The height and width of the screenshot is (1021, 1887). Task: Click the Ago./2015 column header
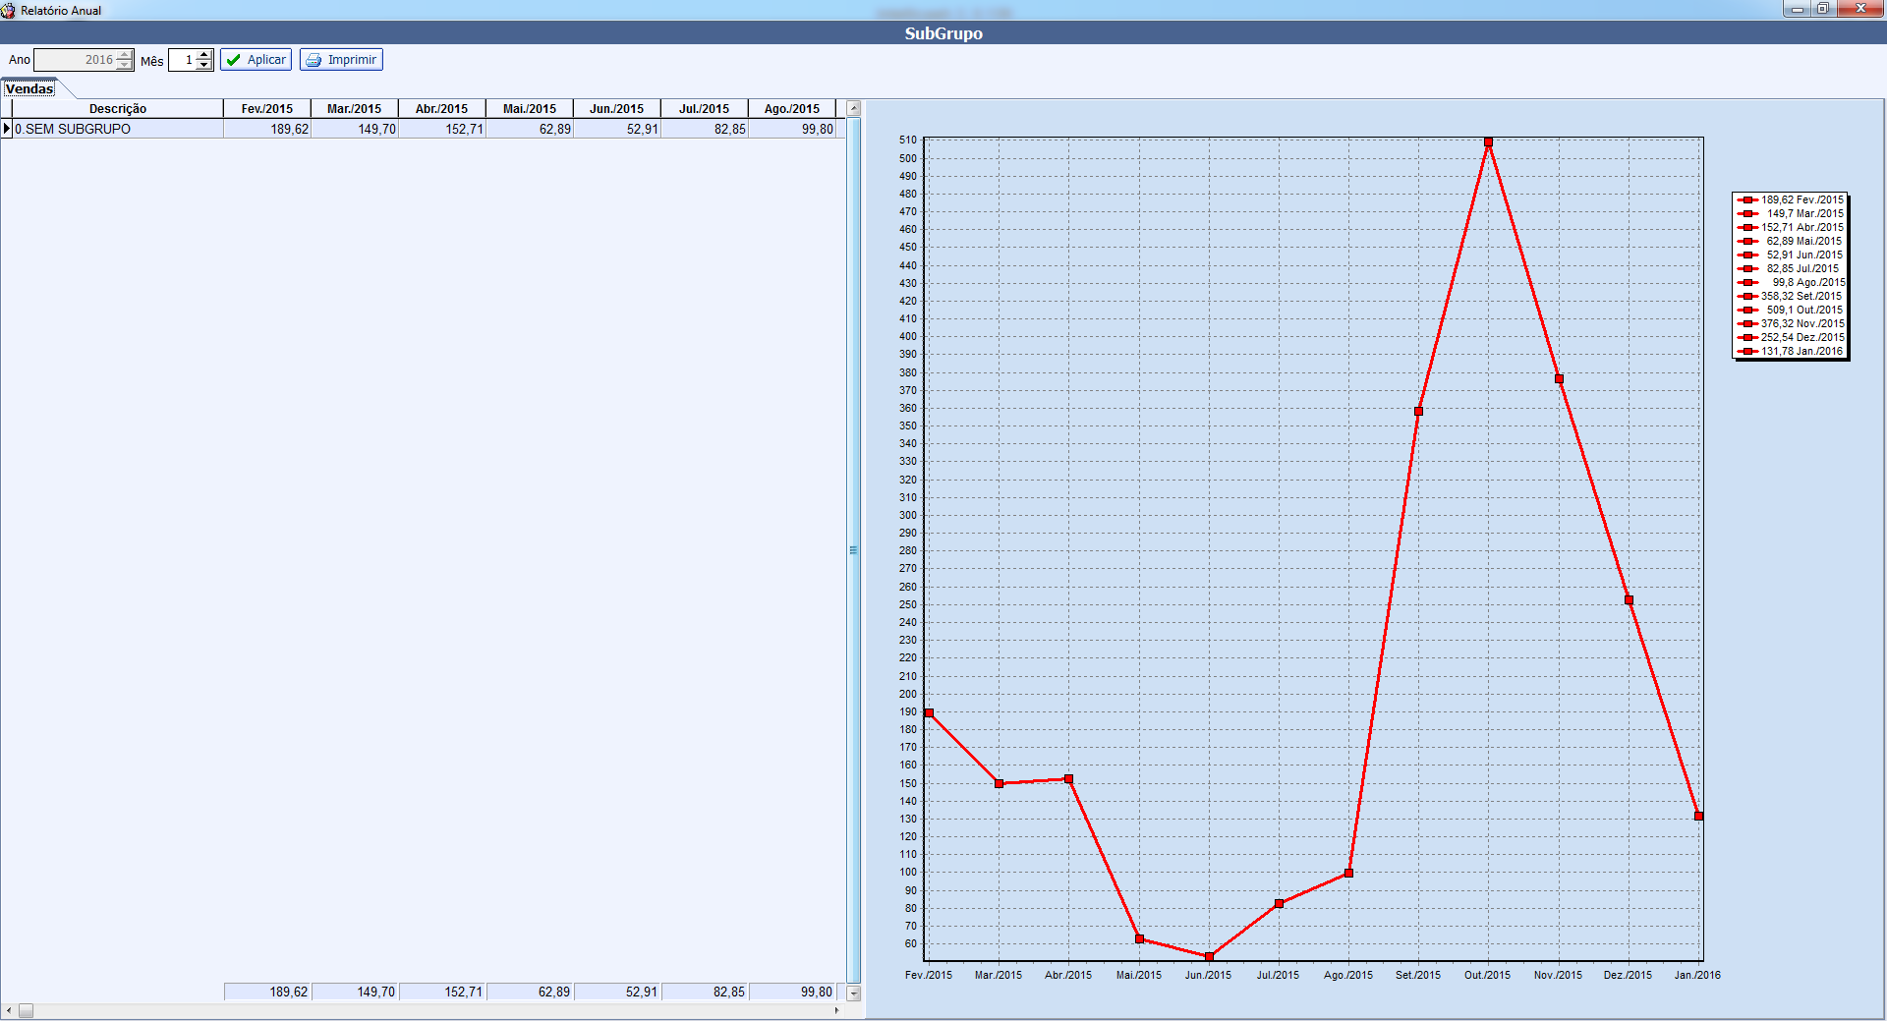coord(792,108)
